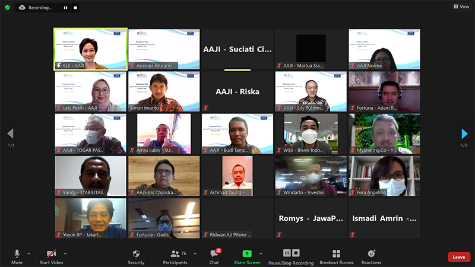Select the Esti - AAJI video tile
Viewport: 475px width, 267px height.
[x=91, y=49]
